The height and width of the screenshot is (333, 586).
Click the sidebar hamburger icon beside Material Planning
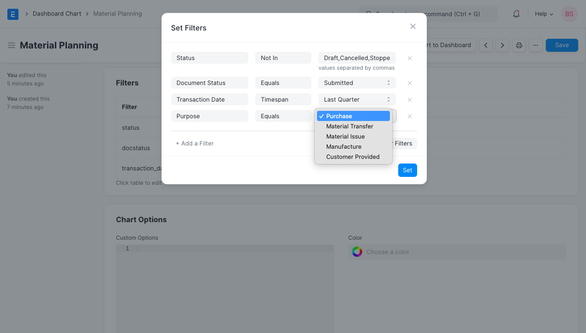tap(11, 45)
